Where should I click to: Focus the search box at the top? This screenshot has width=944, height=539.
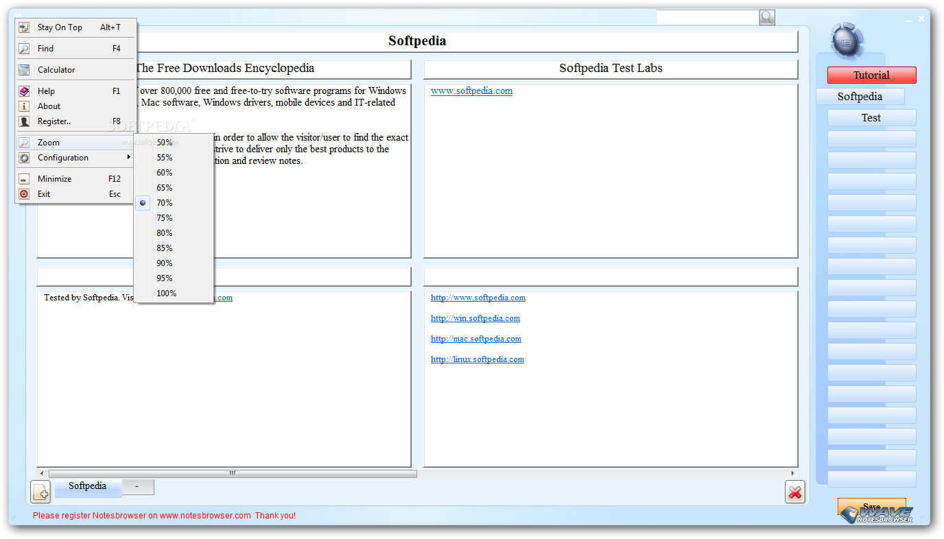[707, 17]
